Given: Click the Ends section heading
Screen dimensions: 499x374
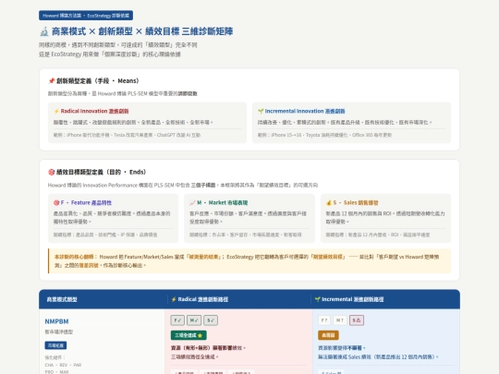Looking at the screenshot, I should pyautogui.click(x=97, y=172).
